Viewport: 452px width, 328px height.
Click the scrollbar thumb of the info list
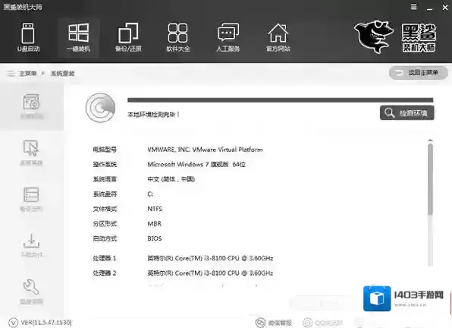point(430,179)
